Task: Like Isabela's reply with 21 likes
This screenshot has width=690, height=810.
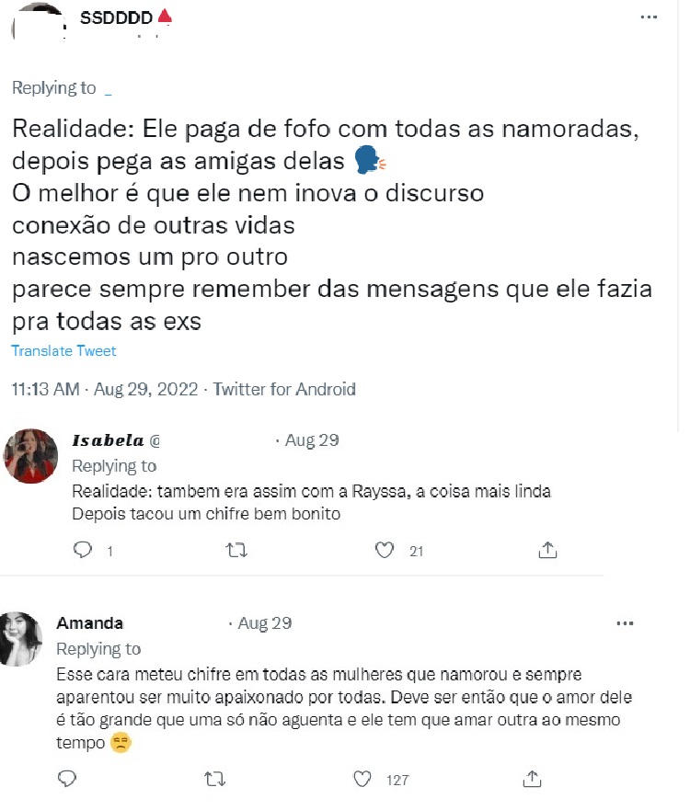Action: (x=385, y=550)
